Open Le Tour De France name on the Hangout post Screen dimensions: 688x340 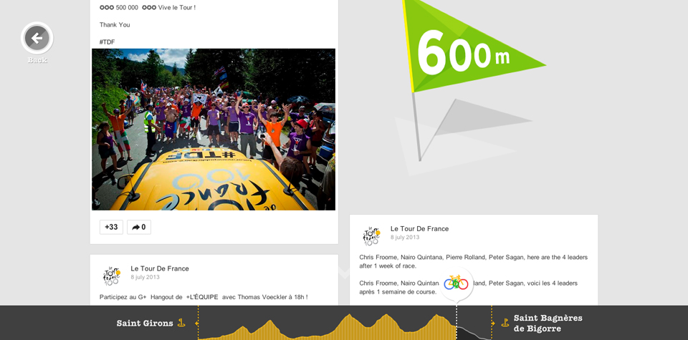click(x=160, y=268)
